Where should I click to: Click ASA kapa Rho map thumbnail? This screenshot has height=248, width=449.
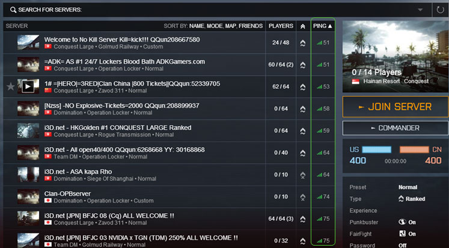tap(28, 175)
